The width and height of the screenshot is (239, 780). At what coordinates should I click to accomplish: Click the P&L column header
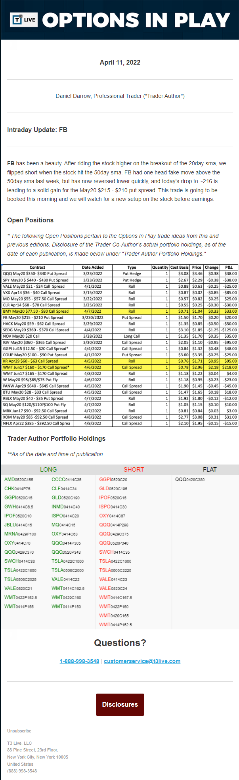click(229, 268)
